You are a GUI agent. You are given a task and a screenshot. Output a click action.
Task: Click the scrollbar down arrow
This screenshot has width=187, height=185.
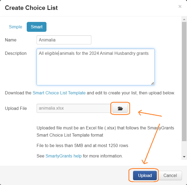click(x=184, y=156)
